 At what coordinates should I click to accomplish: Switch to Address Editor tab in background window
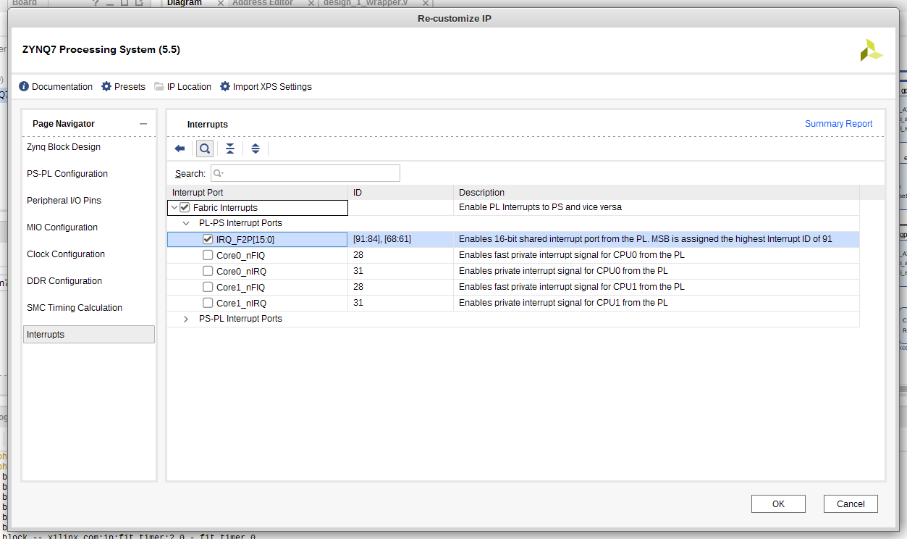tap(263, 4)
